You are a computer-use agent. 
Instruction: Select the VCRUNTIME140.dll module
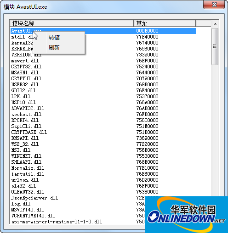coord(33,216)
